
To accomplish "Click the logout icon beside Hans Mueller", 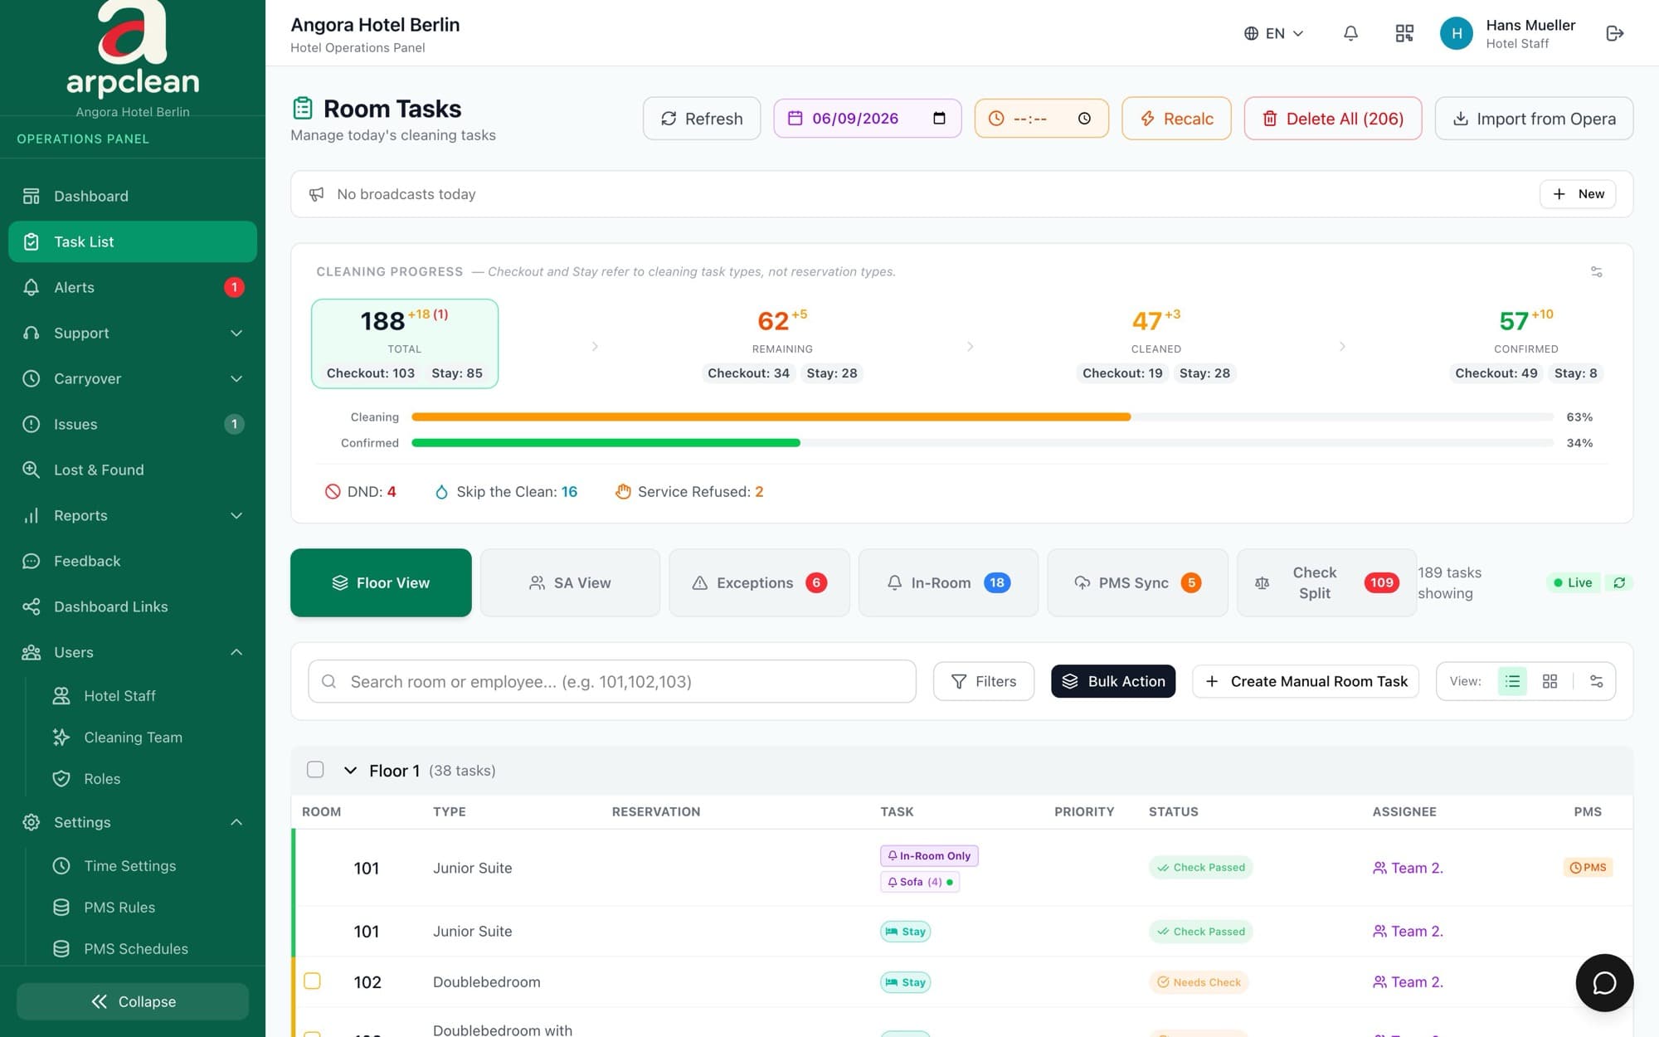I will (1614, 33).
